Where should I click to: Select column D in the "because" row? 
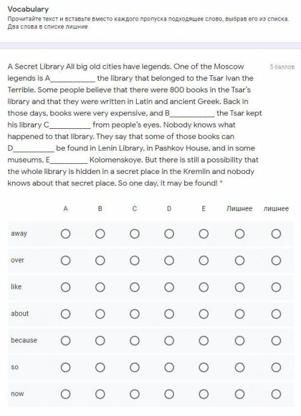pyautogui.click(x=169, y=340)
